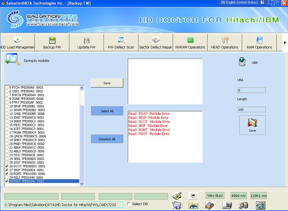Click the Saving by modules magnifier icon
Image resolution: width=288 pixels, height=211 pixels.
12,59
